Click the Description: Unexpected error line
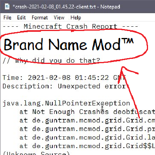Screen dimensions: 155x155 [64, 86]
